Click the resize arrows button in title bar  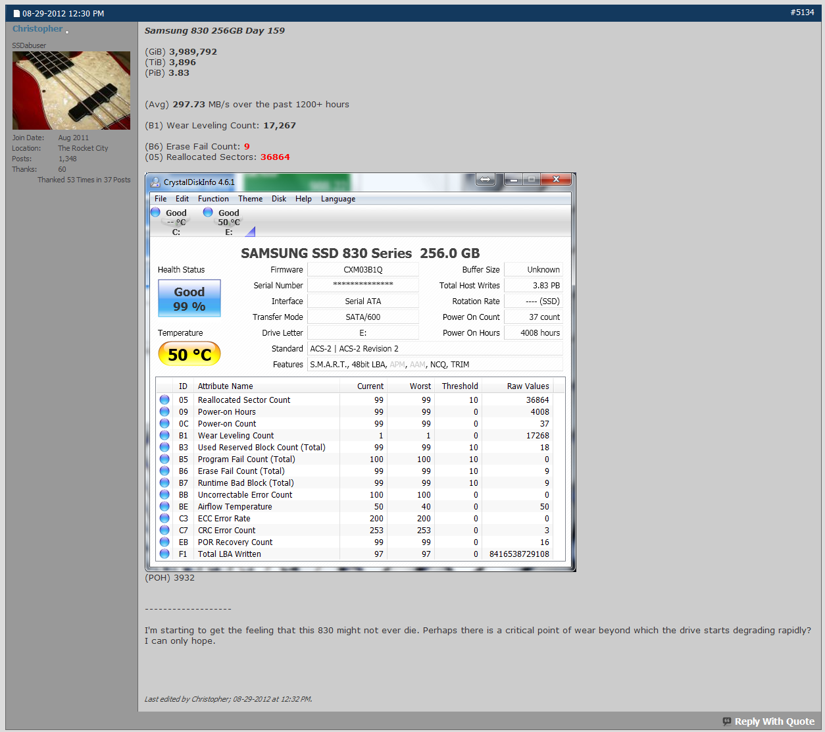486,179
